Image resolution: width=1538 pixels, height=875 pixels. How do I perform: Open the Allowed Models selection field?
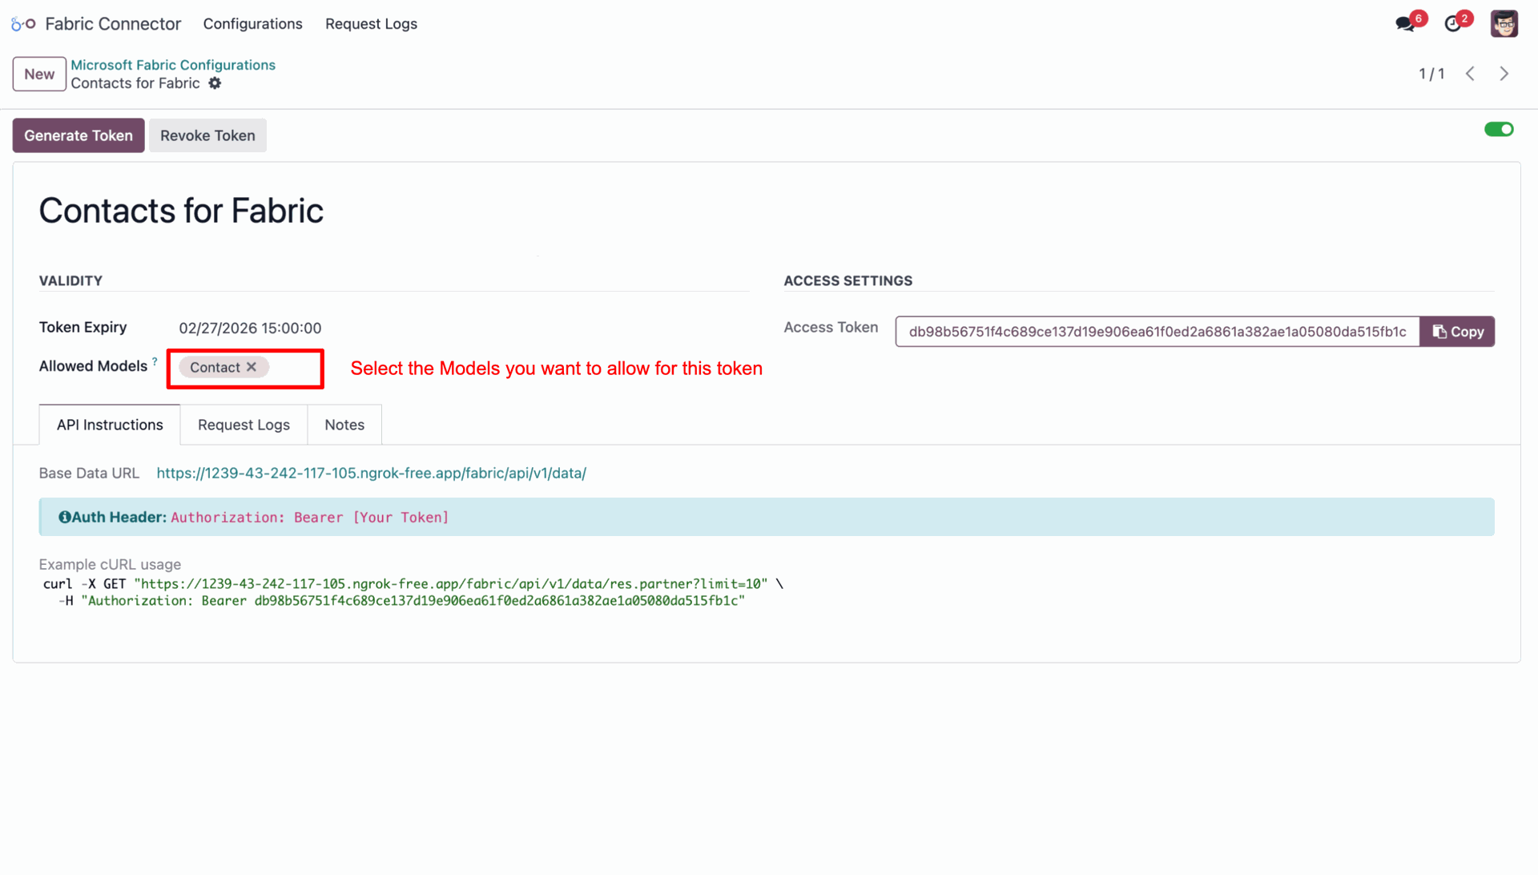point(292,368)
